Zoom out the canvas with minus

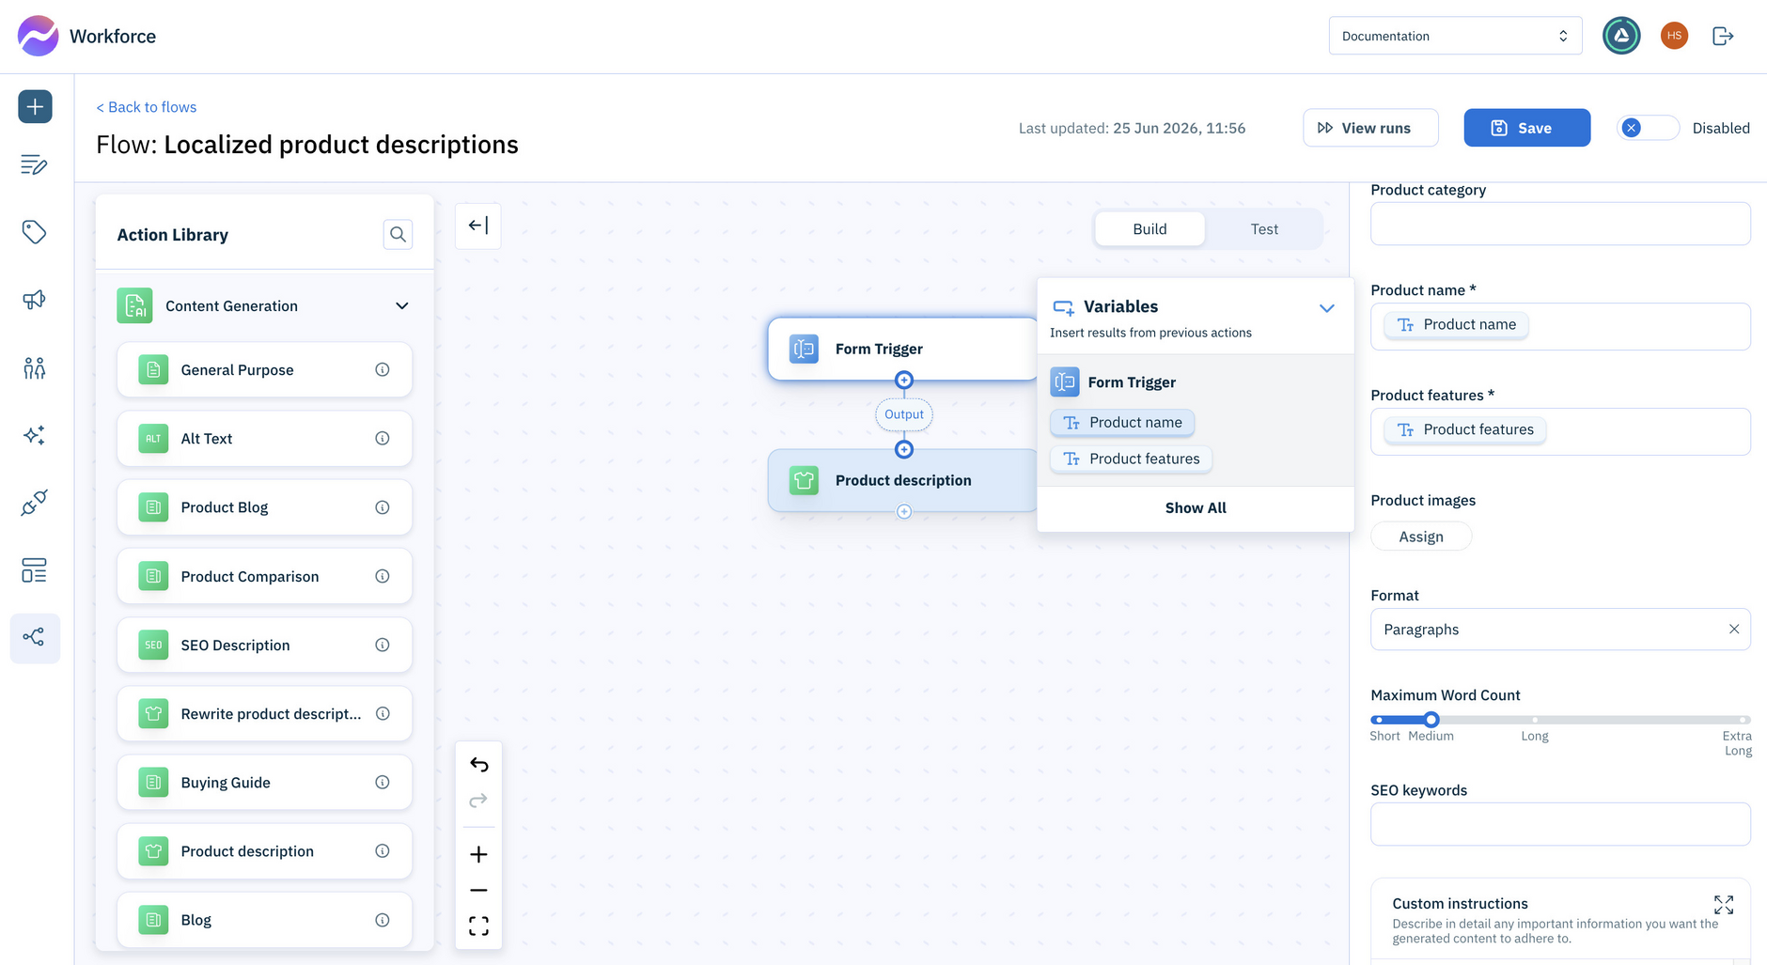[478, 890]
